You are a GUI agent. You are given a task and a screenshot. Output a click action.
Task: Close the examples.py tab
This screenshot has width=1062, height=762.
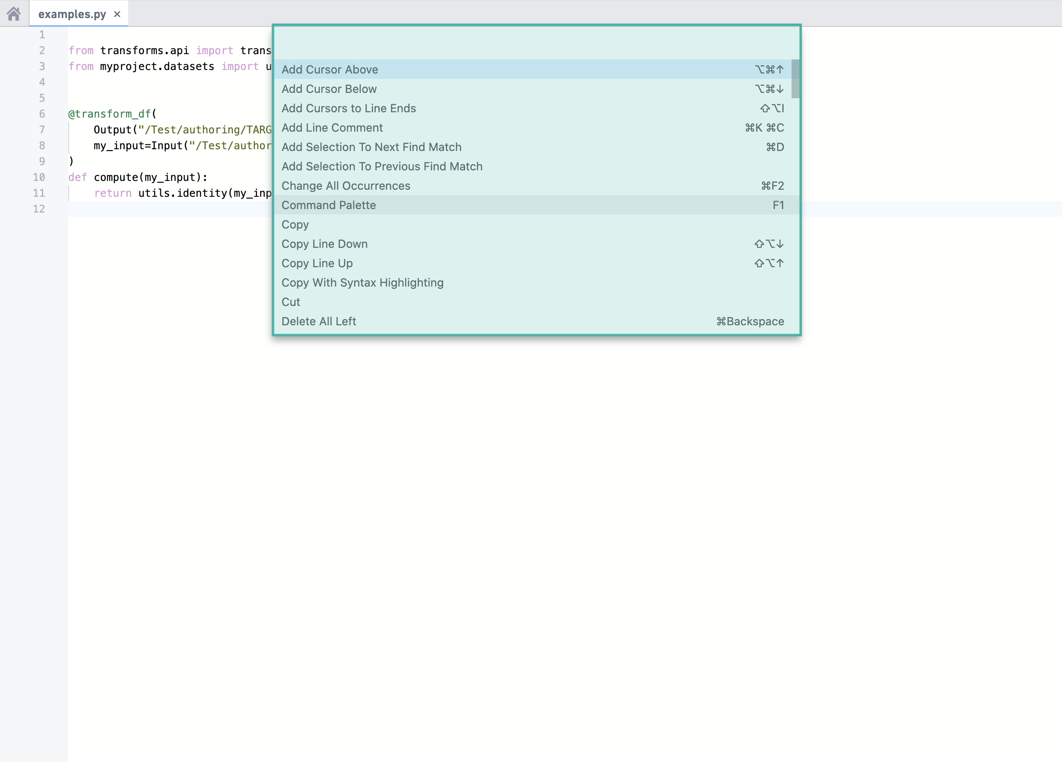(x=117, y=14)
